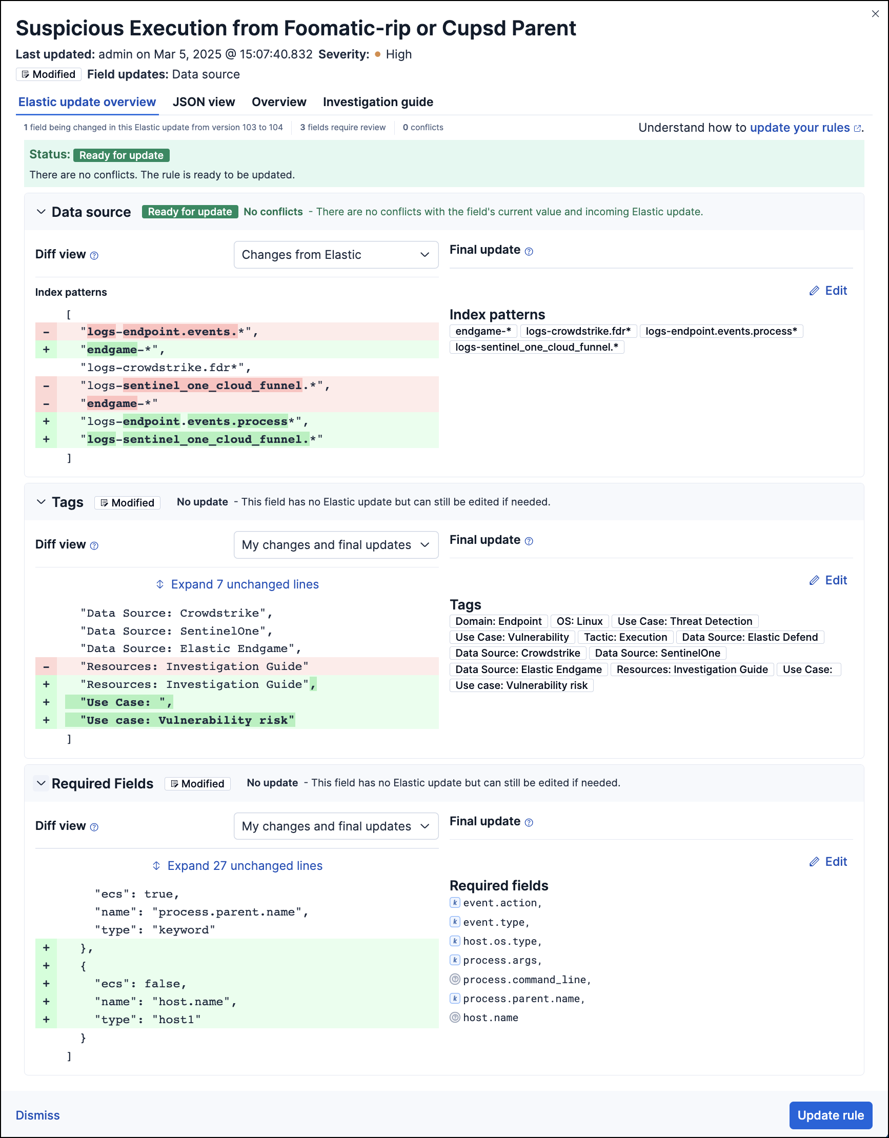Click the Diff view help icon in Data source

(x=94, y=255)
